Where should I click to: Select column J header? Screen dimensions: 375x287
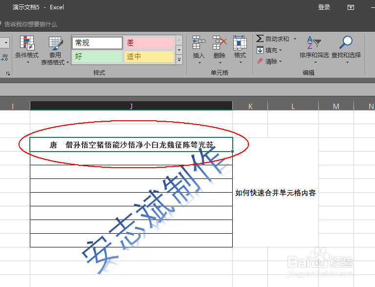pos(131,106)
